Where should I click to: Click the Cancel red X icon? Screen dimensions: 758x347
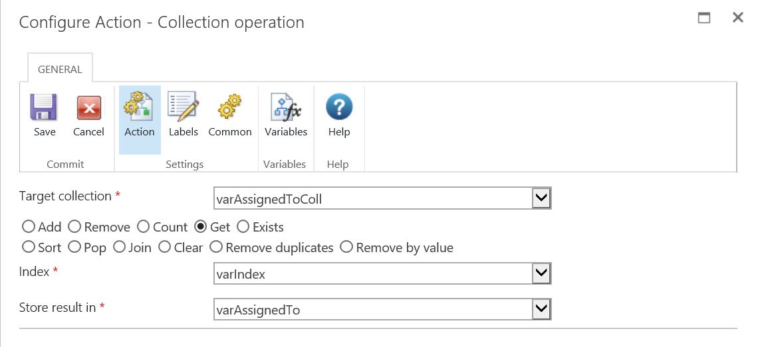pyautogui.click(x=88, y=107)
